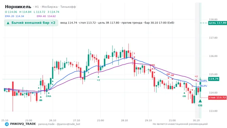Click против тренда in the signal description
The width and height of the screenshot is (227, 128).
point(132,23)
